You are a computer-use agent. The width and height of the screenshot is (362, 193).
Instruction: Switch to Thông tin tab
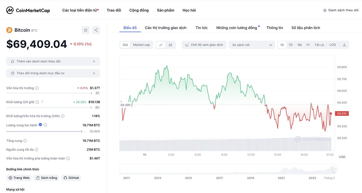[275, 28]
